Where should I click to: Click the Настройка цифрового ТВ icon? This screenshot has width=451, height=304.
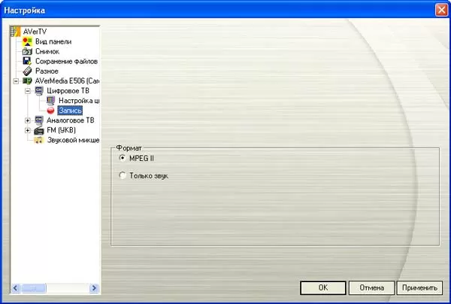pos(50,100)
